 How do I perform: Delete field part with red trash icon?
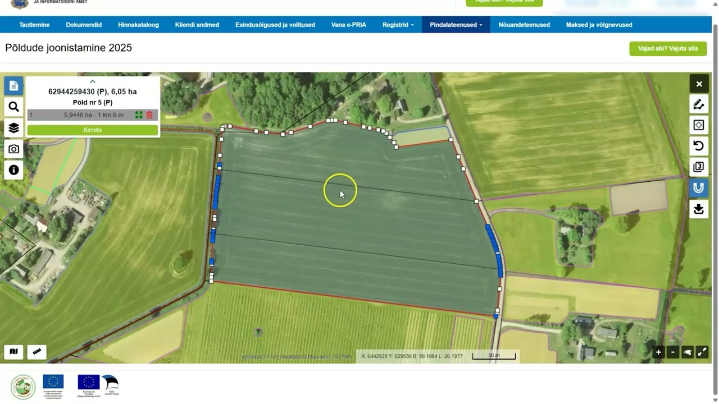click(149, 115)
